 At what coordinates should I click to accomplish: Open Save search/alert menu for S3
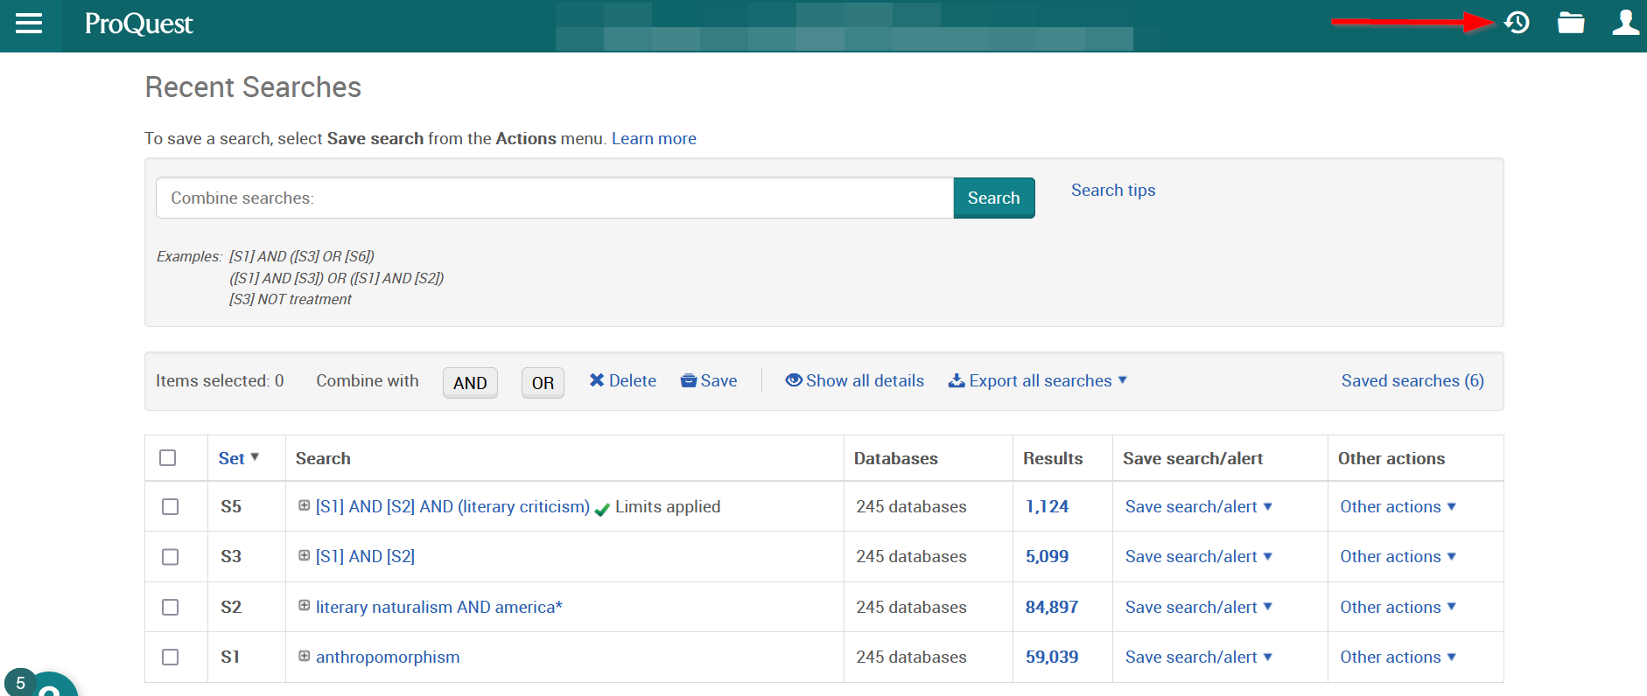(1199, 556)
